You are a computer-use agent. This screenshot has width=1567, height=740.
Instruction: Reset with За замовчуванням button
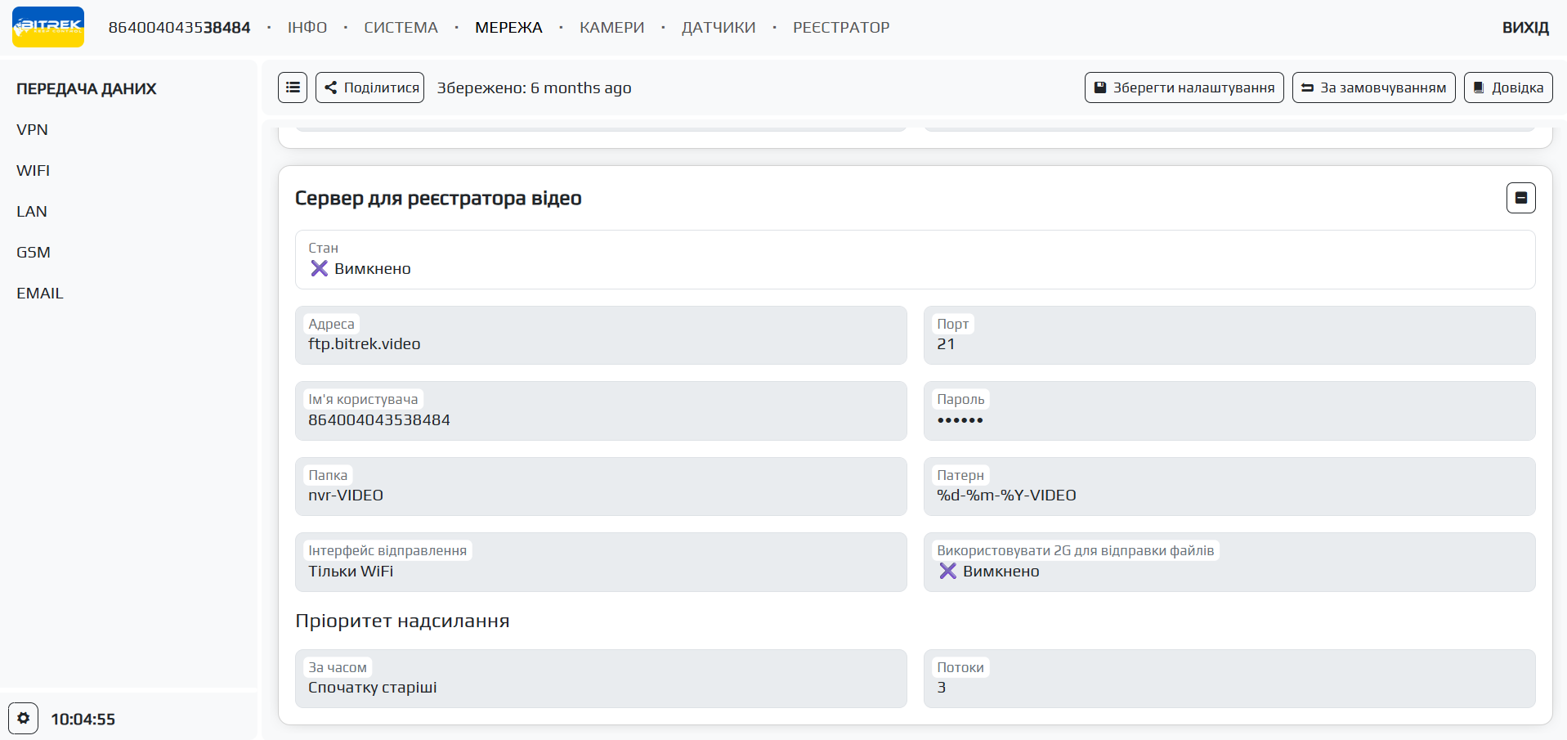(1373, 87)
